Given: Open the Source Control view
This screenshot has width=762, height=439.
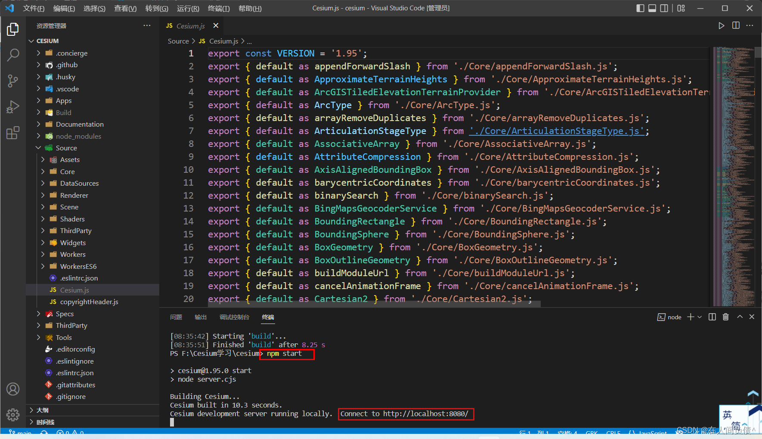Looking at the screenshot, I should [x=13, y=81].
